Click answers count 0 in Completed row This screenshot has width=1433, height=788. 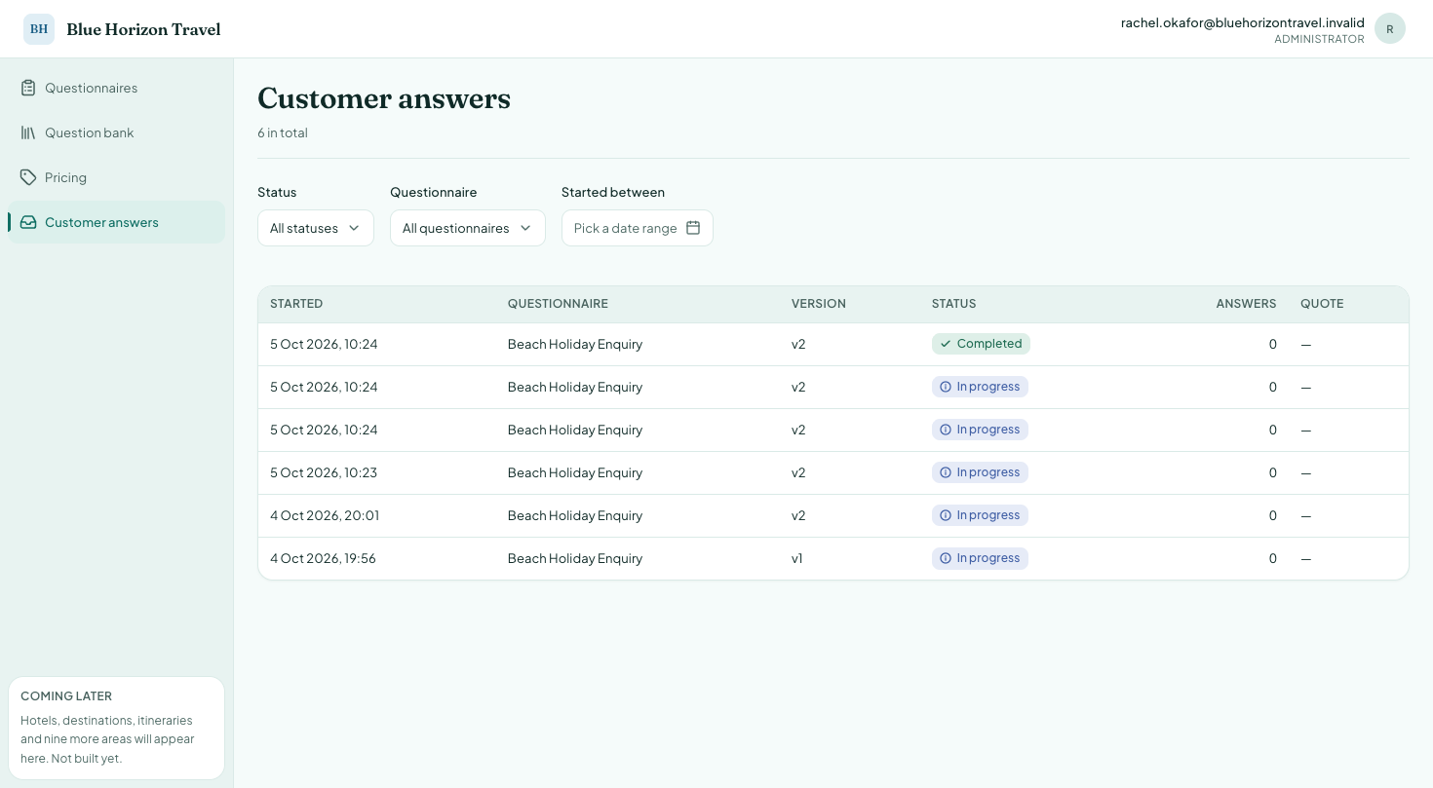point(1272,344)
